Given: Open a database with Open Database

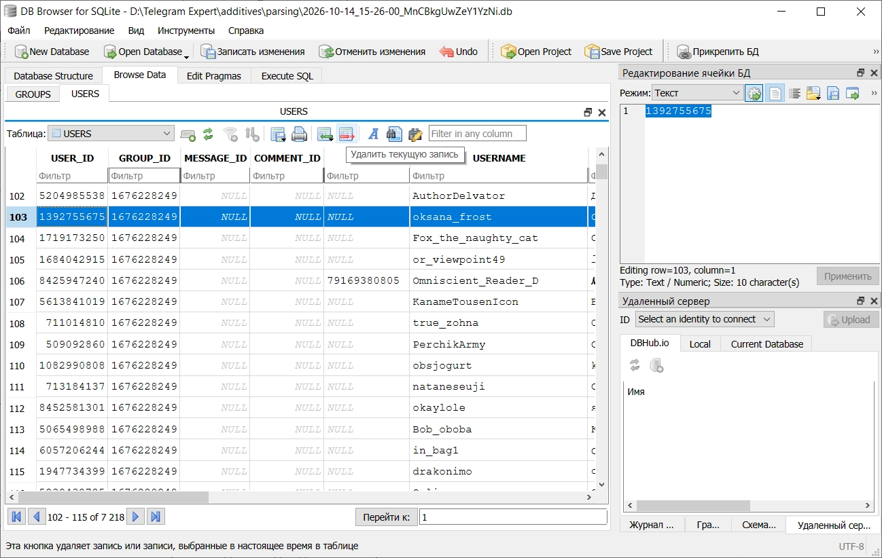Looking at the screenshot, I should click(143, 52).
